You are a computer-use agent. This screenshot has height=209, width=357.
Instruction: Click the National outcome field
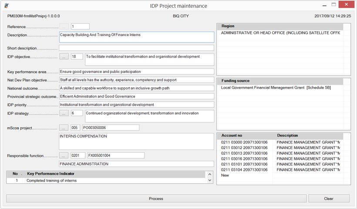coord(137,88)
